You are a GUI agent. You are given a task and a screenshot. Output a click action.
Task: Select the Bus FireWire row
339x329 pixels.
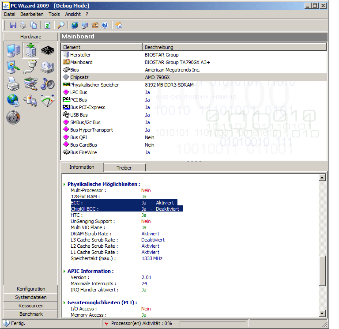194,152
